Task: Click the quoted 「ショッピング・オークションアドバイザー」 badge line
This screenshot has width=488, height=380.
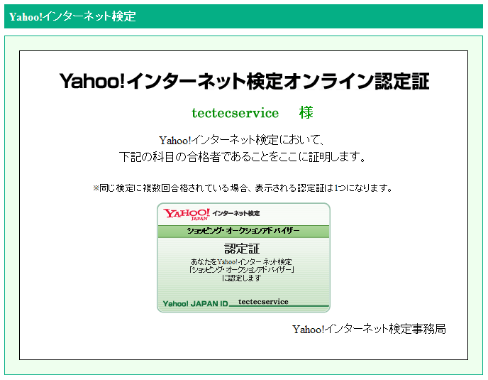Action: tap(241, 270)
